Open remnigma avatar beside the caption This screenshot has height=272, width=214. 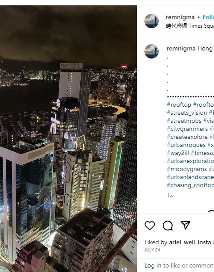[152, 51]
